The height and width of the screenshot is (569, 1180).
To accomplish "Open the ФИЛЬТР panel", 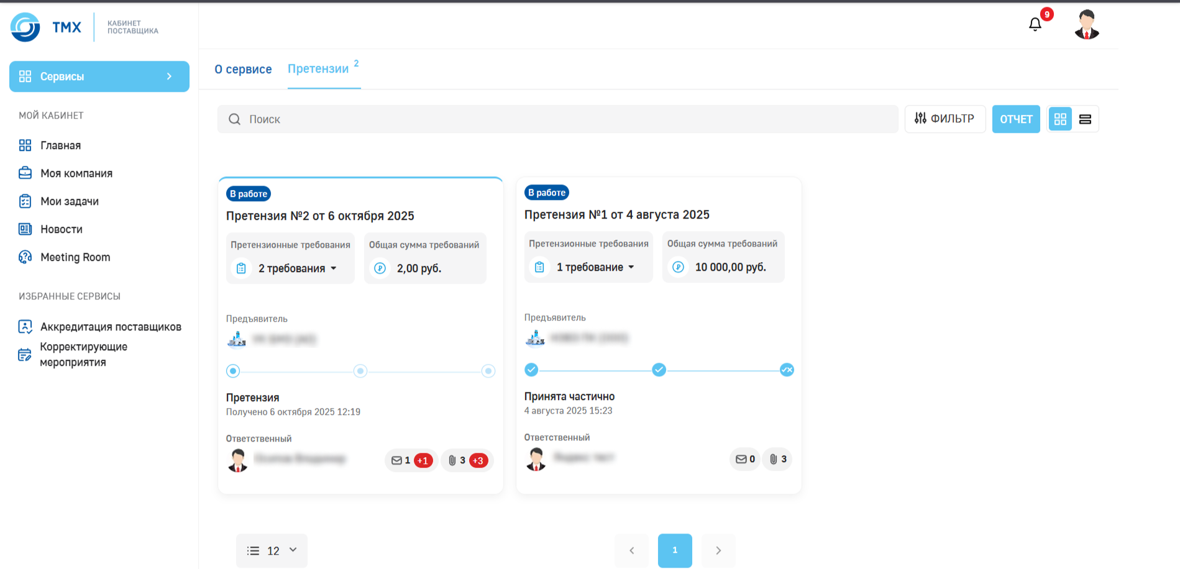I will [944, 119].
